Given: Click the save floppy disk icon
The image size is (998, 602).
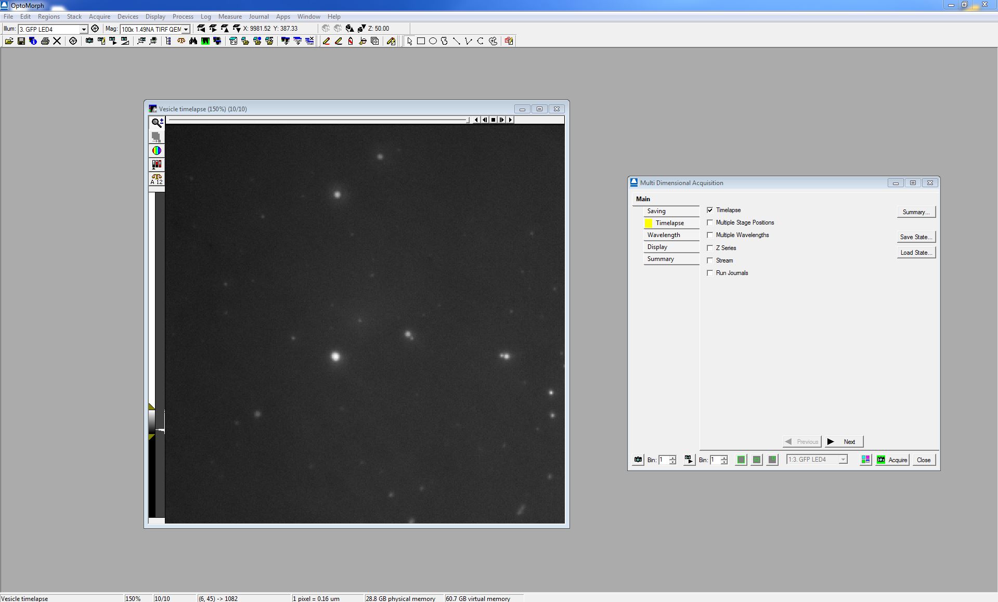Looking at the screenshot, I should click(21, 41).
